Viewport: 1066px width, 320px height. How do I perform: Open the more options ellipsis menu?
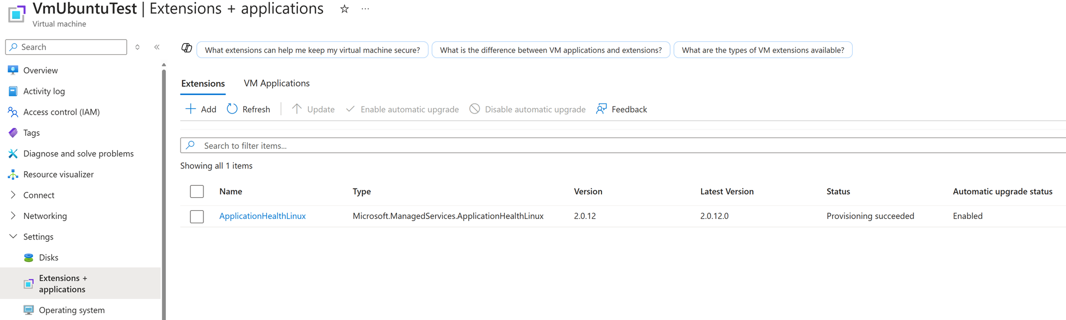(x=365, y=9)
